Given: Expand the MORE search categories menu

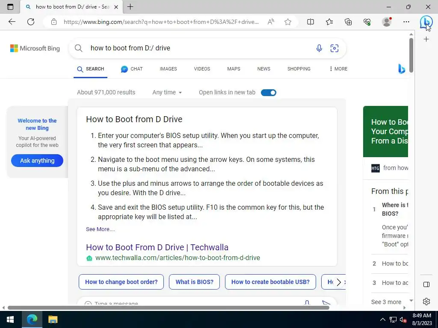Looking at the screenshot, I should [x=338, y=69].
